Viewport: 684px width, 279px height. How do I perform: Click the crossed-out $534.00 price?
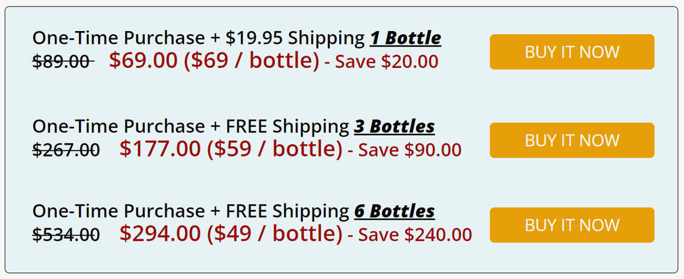click(66, 235)
